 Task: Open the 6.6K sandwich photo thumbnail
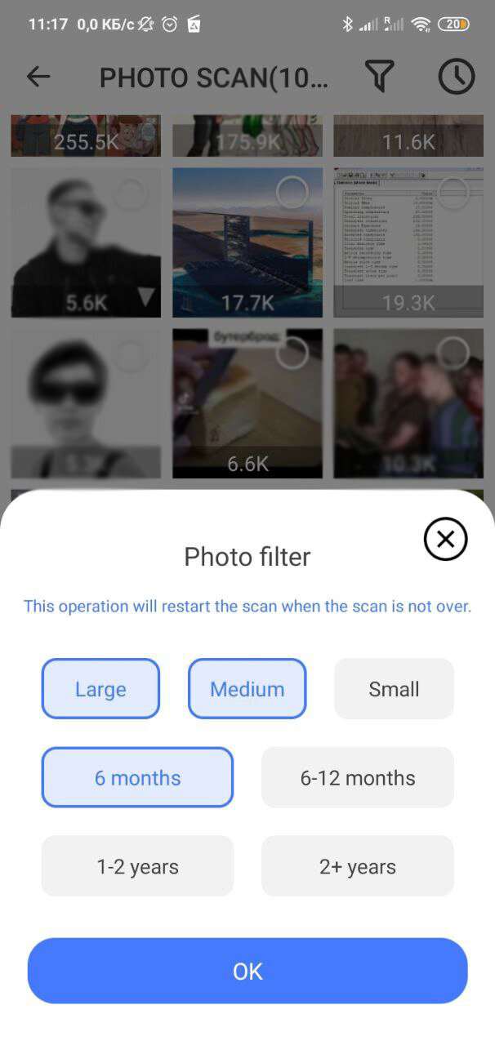[x=247, y=403]
